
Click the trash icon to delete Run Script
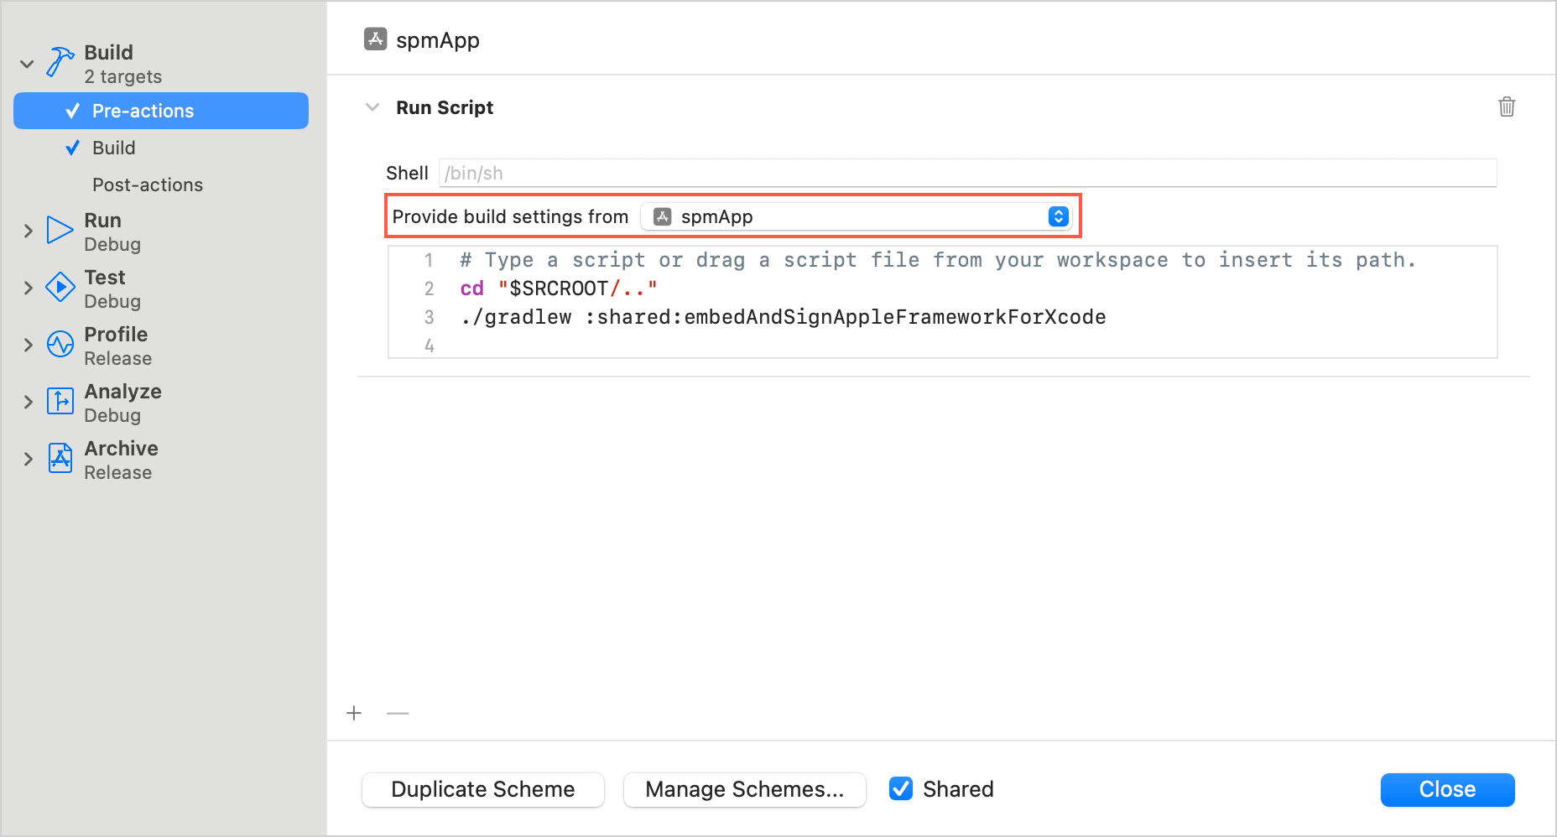point(1507,107)
